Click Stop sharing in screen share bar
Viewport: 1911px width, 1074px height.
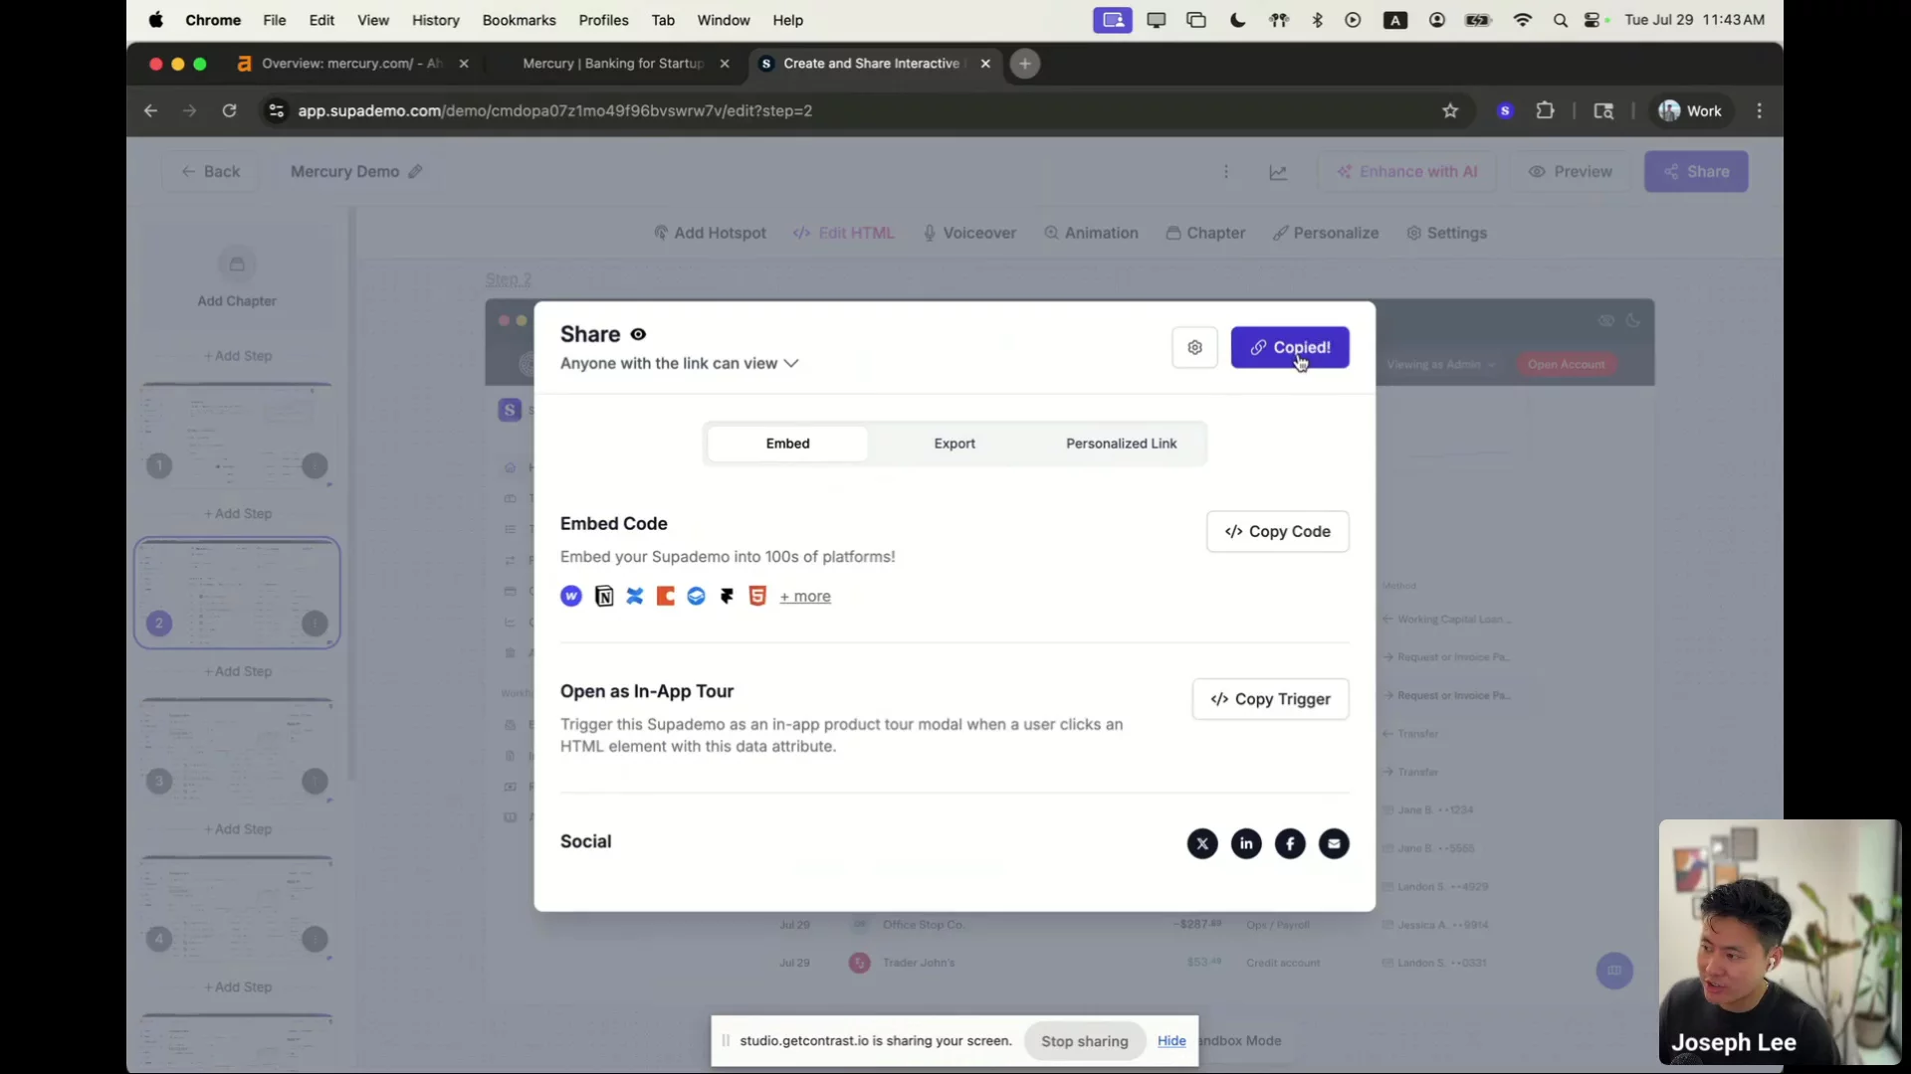click(1085, 1041)
